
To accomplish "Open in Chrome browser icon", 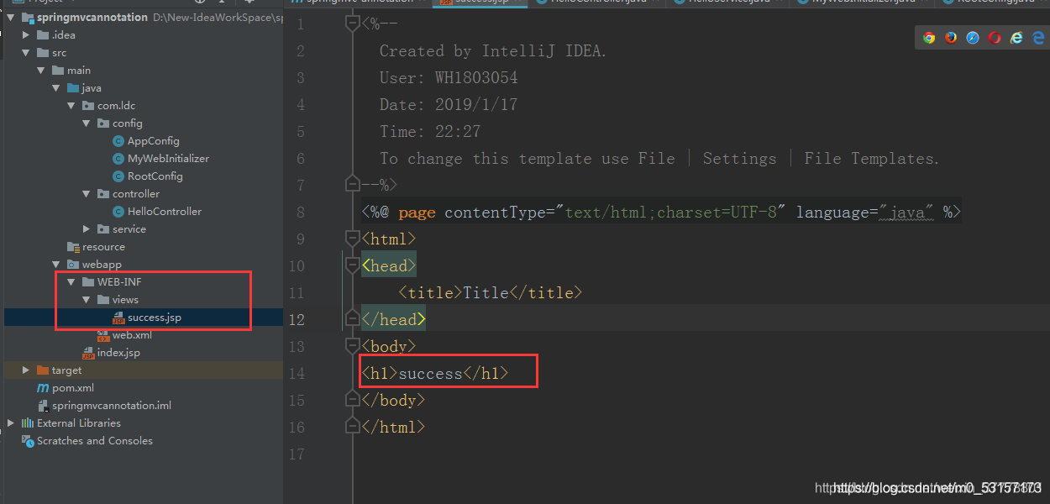I will (929, 38).
